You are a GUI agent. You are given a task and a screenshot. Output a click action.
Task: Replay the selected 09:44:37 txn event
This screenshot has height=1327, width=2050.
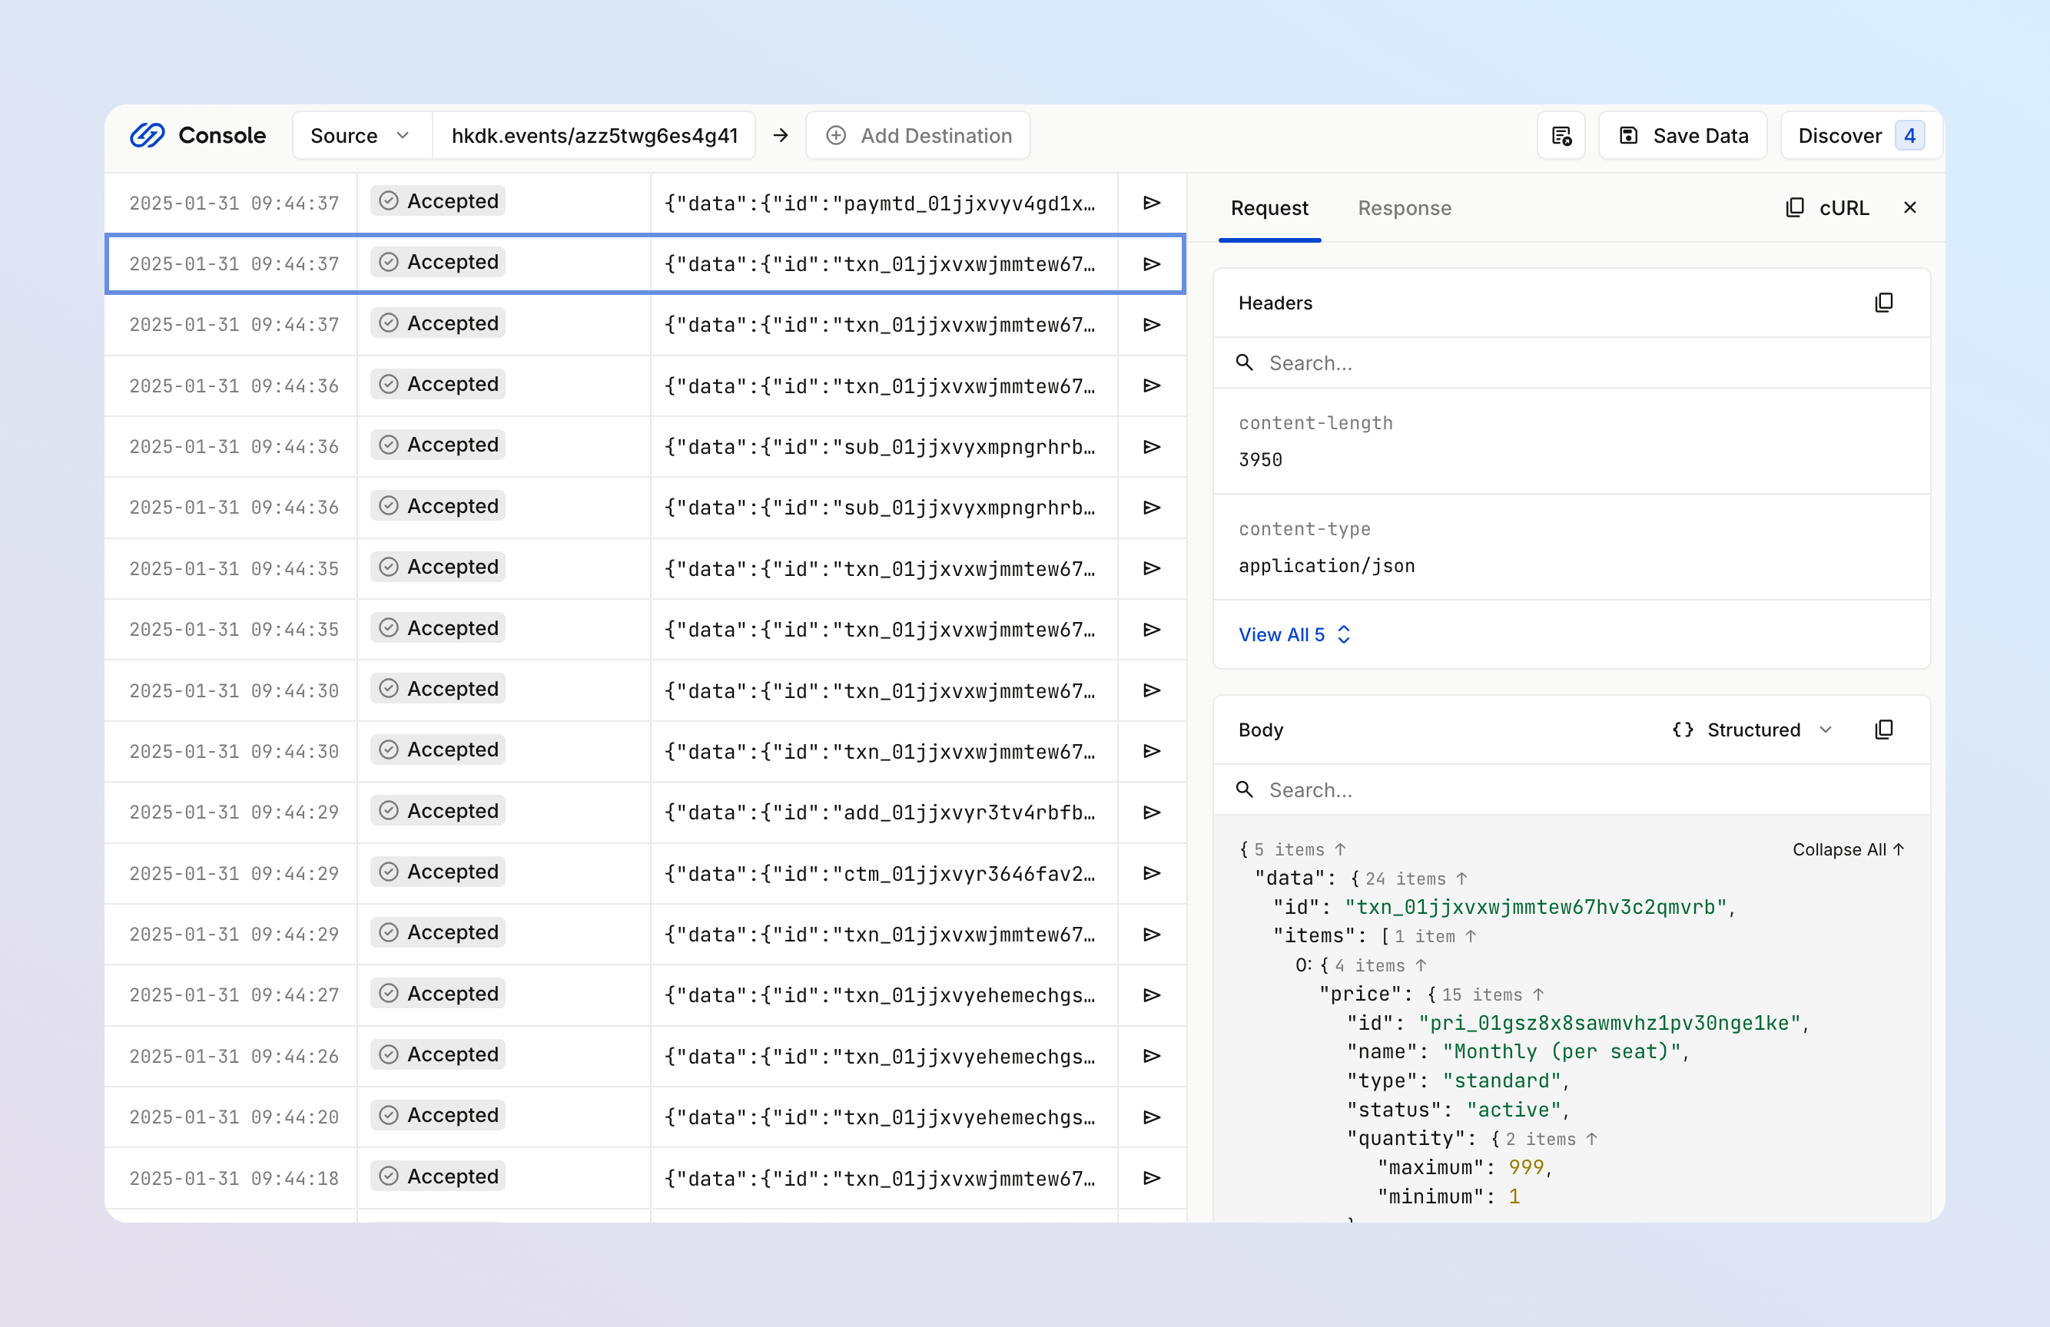coord(1152,263)
